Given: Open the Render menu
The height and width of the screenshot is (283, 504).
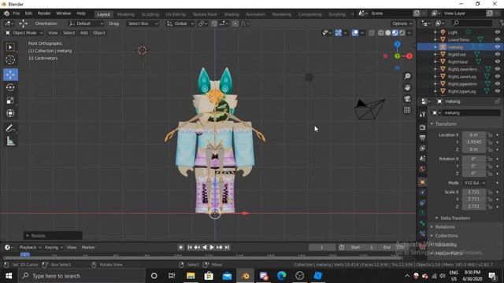Looking at the screenshot, I should coord(44,13).
